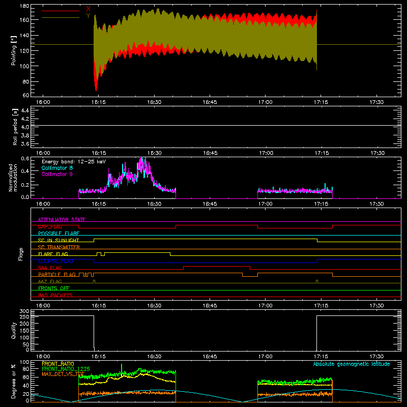Click 16:30 tick under the Quality plot

point(155,357)
